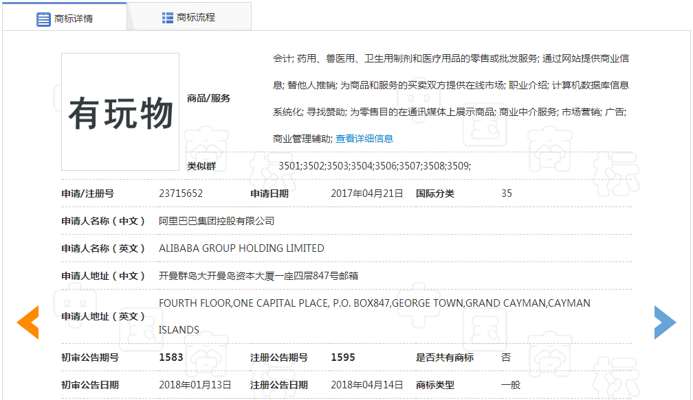Click the list icon beside 商标流程

point(168,18)
